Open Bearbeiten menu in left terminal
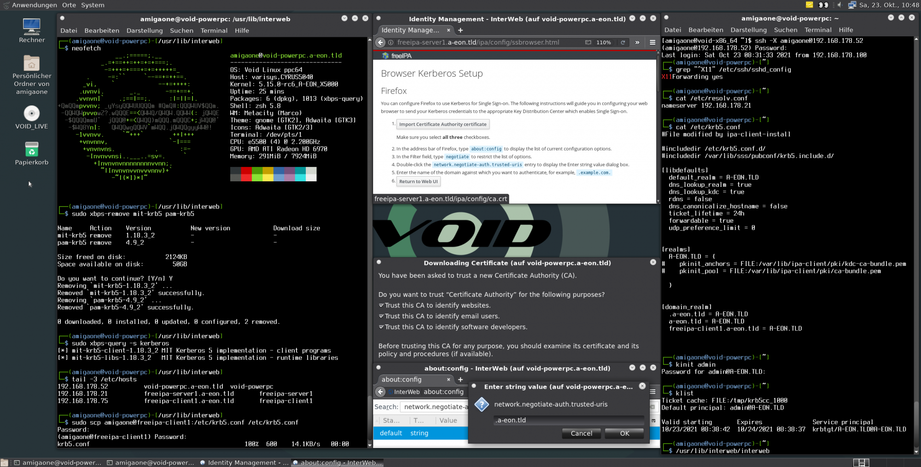This screenshot has width=921, height=467. point(102,31)
